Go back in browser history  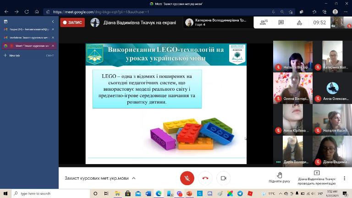[6, 11]
